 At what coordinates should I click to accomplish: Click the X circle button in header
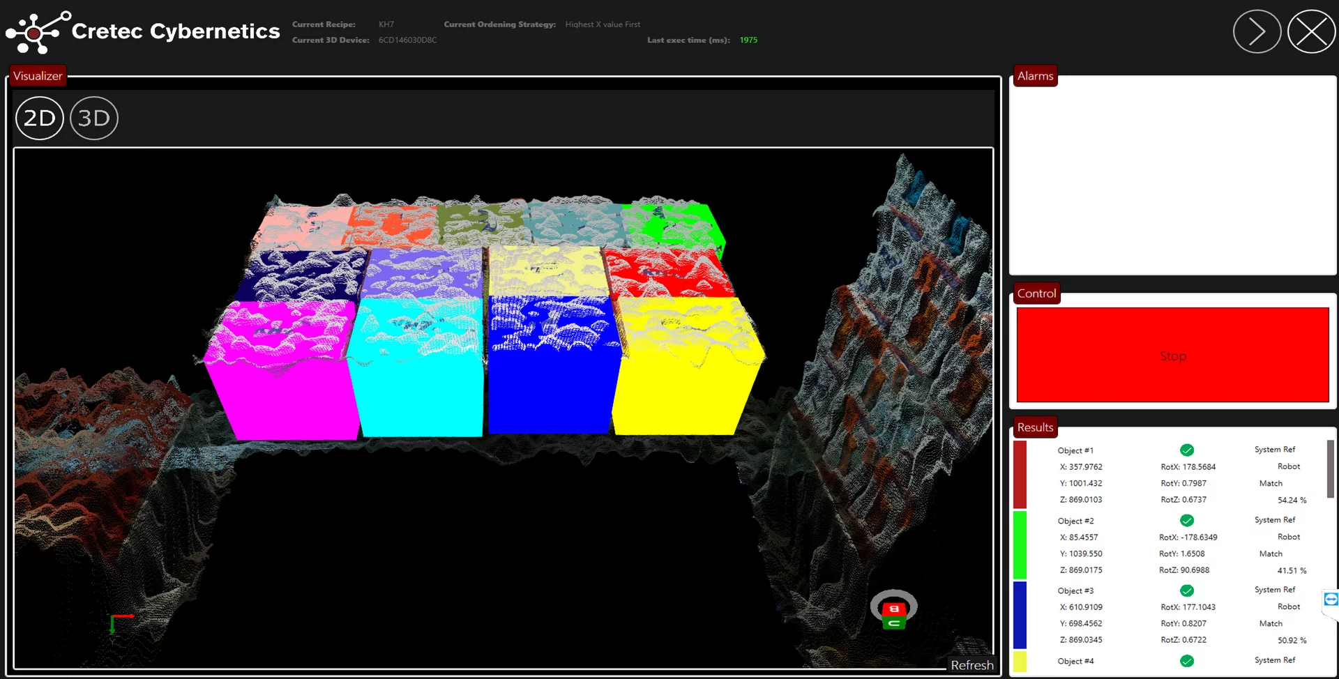point(1311,31)
